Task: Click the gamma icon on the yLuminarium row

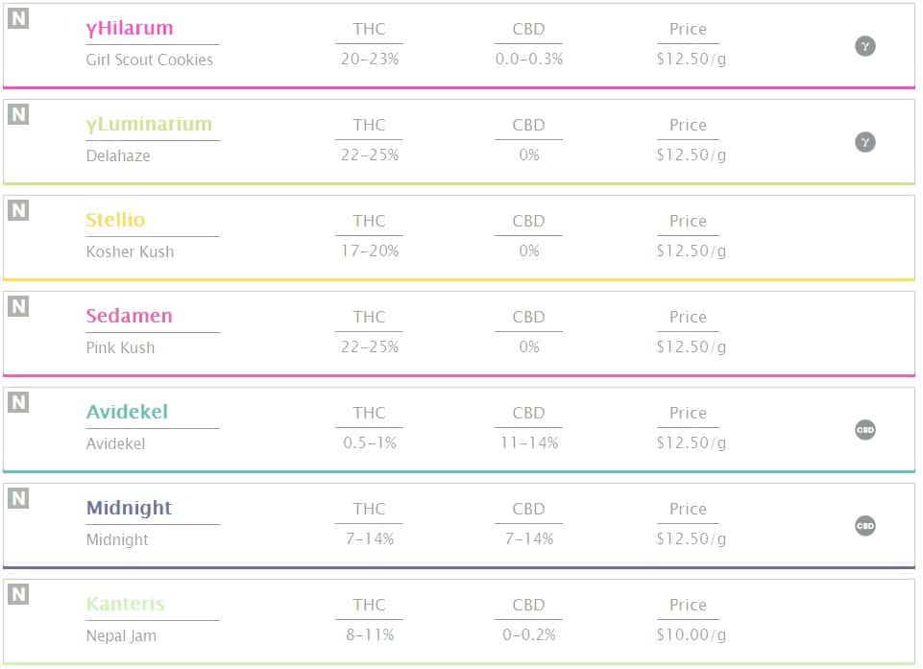Action: pos(865,142)
